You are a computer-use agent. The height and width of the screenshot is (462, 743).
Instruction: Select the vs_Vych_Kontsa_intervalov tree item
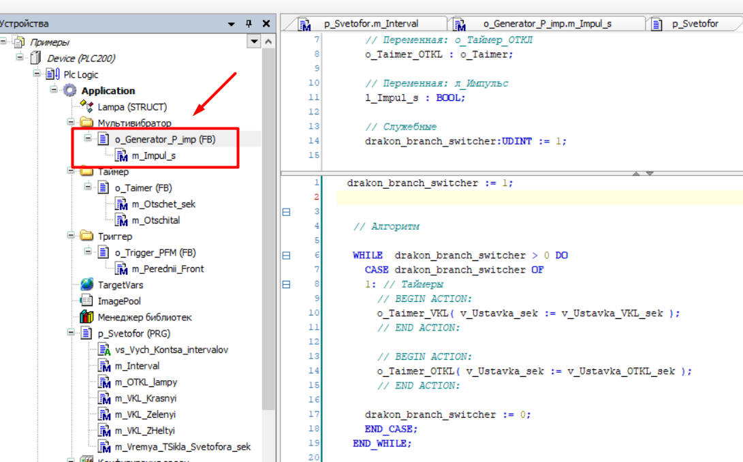[172, 350]
